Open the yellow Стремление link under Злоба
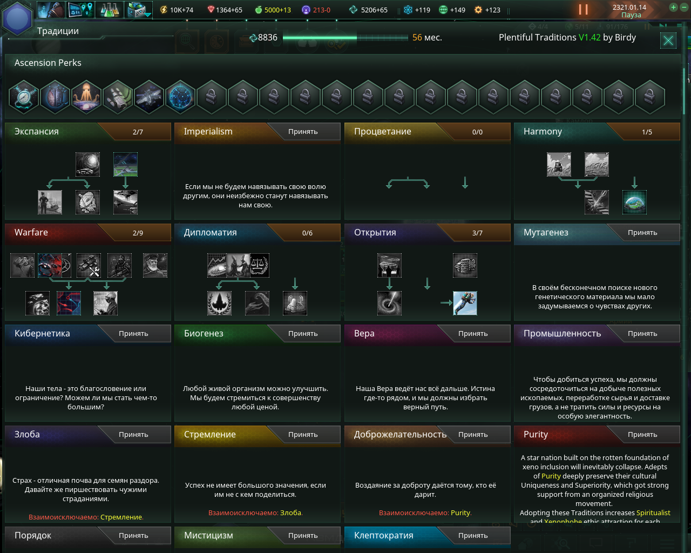The width and height of the screenshot is (691, 553). coord(121,517)
